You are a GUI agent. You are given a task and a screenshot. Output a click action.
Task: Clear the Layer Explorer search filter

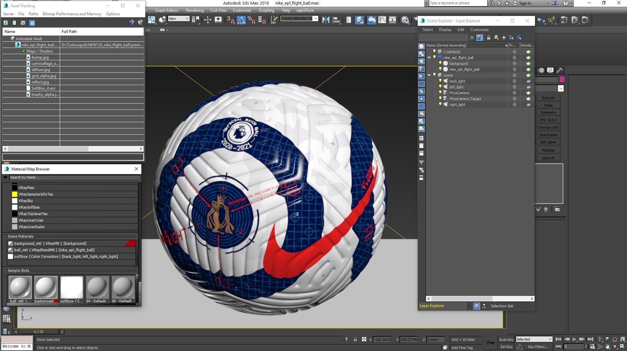click(x=472, y=37)
